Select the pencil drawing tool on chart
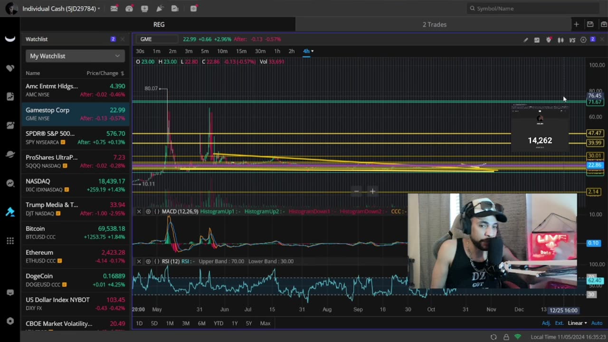The width and height of the screenshot is (608, 342). tap(525, 40)
